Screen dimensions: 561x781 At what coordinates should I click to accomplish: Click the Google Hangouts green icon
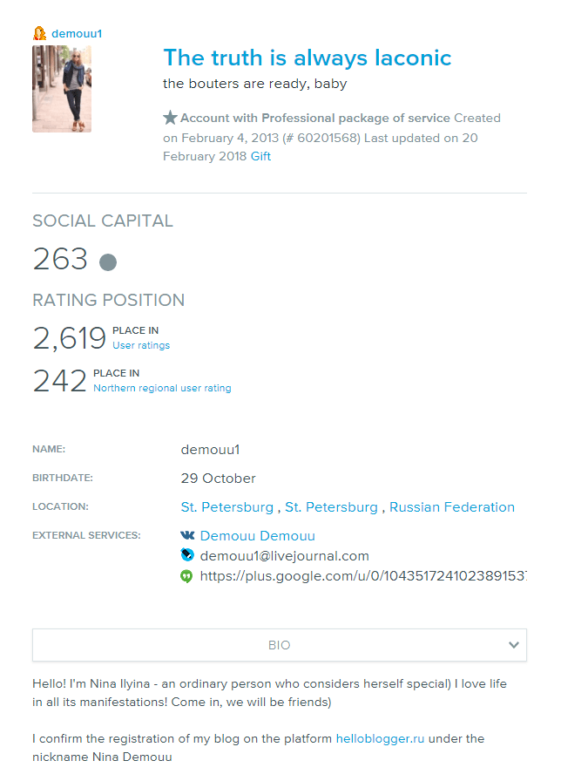[186, 576]
